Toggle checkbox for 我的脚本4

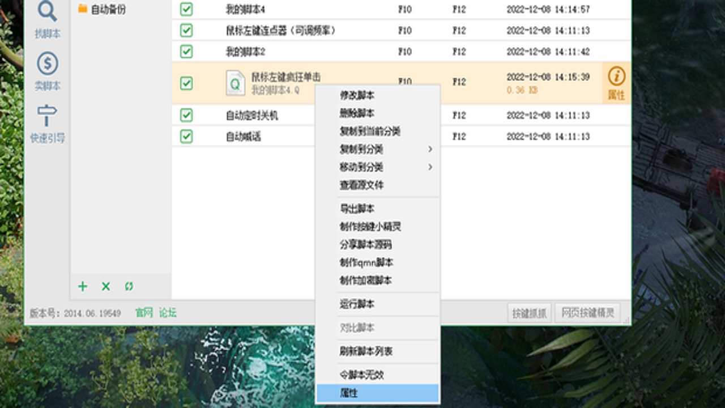pos(186,9)
